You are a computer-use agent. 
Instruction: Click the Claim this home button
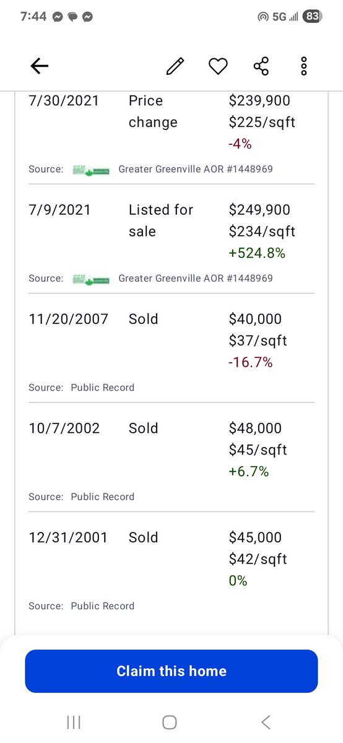171,671
